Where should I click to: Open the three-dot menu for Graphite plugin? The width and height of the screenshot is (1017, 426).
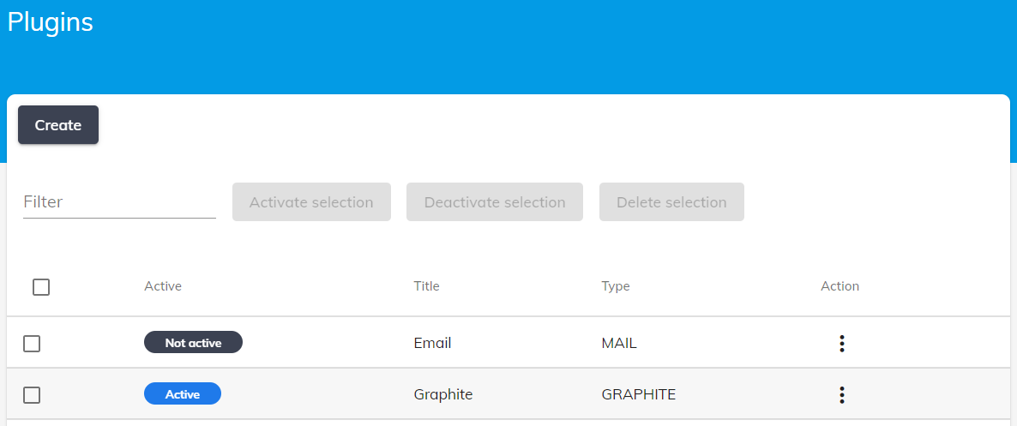841,395
